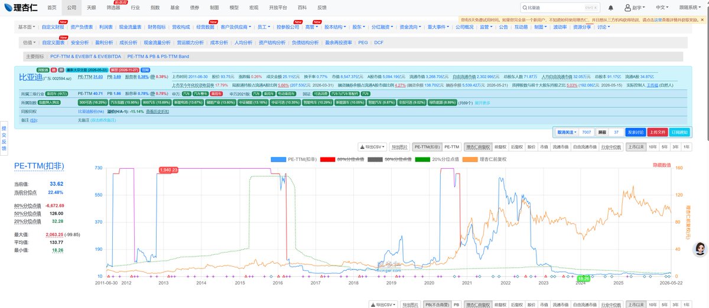
Task: Switch PE chart overlay to 自由流通市值
Action: coord(584,147)
